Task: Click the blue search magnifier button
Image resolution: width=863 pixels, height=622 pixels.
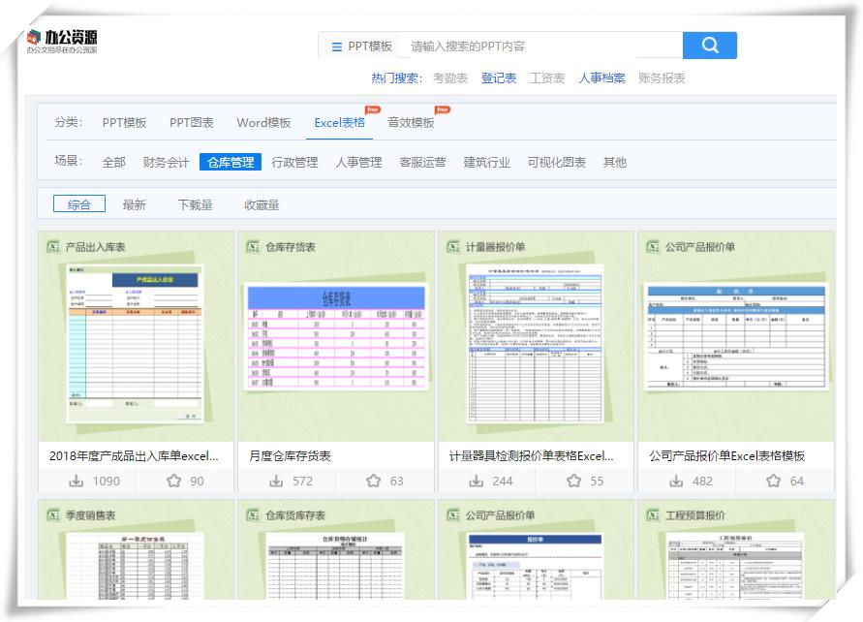Action: [x=709, y=46]
